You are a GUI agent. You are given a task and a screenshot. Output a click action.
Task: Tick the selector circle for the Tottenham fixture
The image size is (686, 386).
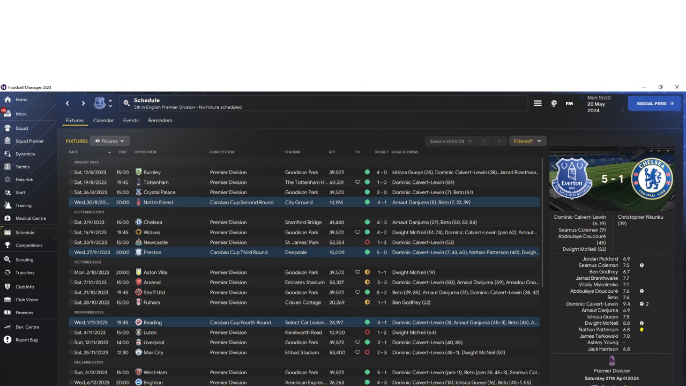click(71, 182)
